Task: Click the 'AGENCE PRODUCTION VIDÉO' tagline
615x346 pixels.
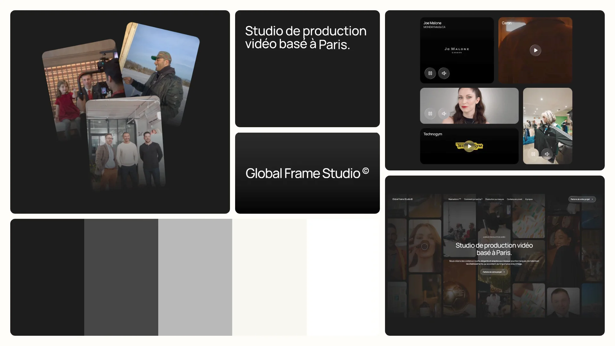Action: 494,237
